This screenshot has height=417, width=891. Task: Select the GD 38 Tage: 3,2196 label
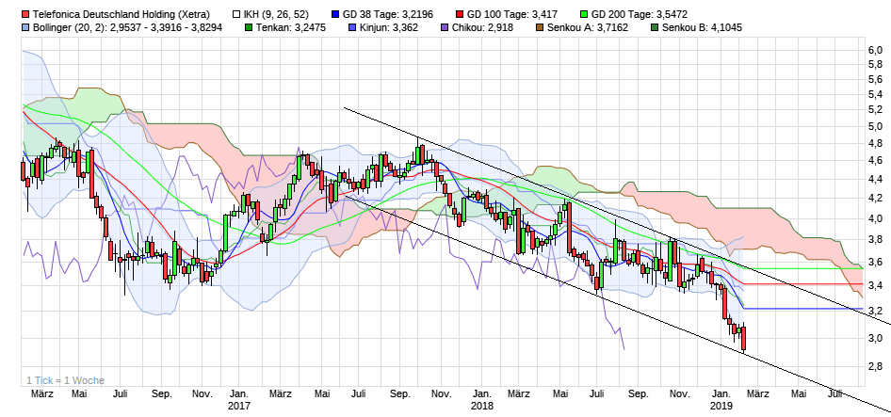coord(387,14)
